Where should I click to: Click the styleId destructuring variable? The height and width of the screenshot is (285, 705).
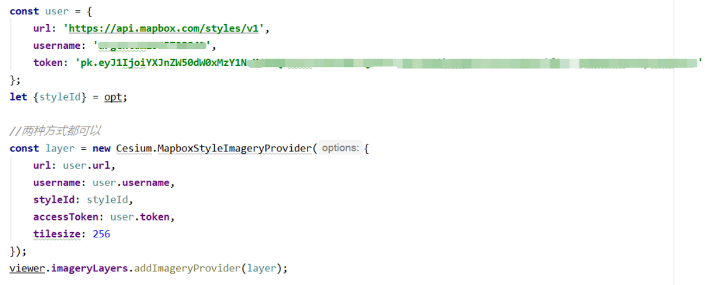click(62, 97)
